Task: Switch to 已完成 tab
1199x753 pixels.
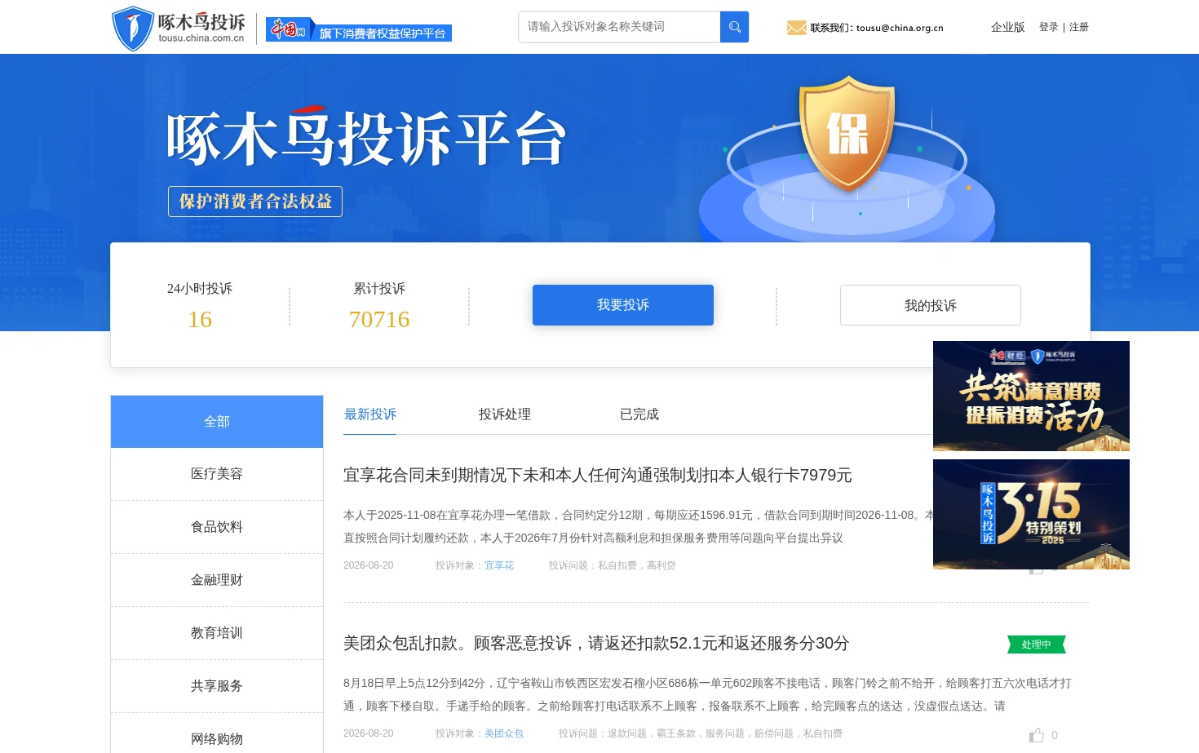Action: pos(639,414)
